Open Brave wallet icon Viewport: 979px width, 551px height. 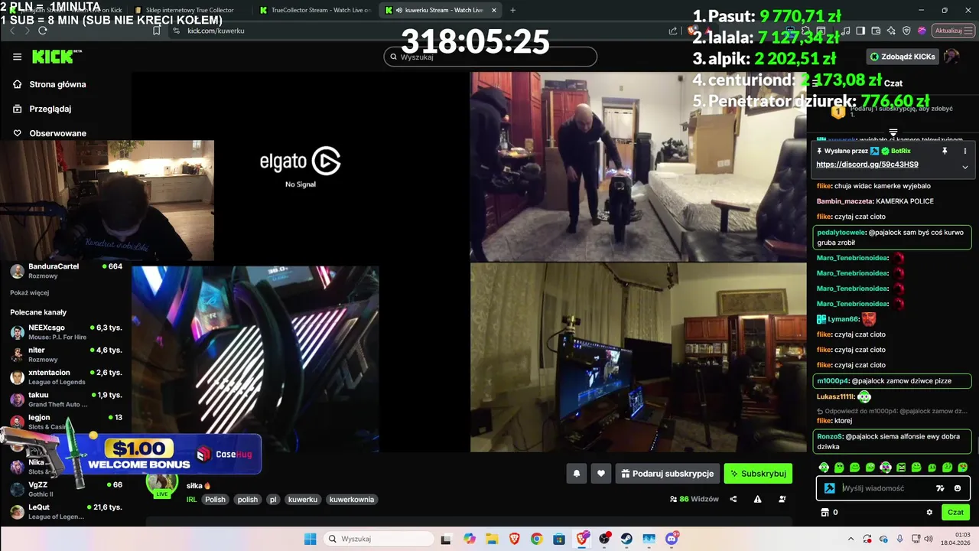click(x=876, y=31)
